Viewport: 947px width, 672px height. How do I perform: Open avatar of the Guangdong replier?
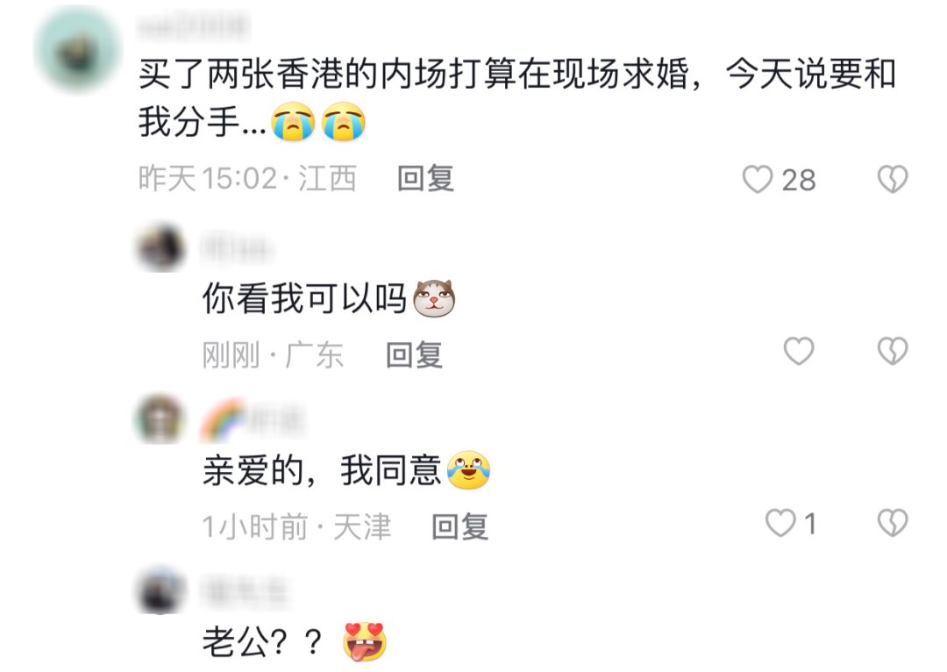pyautogui.click(x=160, y=247)
